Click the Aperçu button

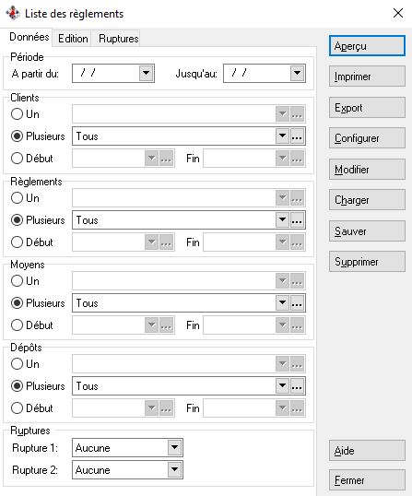[x=367, y=46]
